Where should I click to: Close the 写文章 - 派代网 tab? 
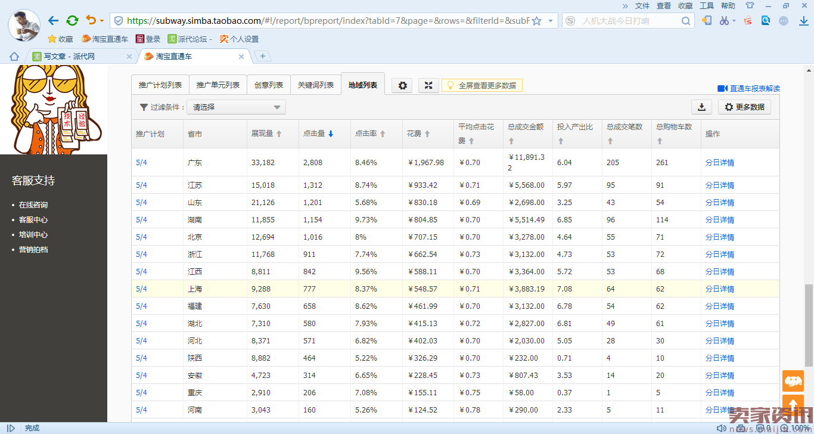coord(129,57)
